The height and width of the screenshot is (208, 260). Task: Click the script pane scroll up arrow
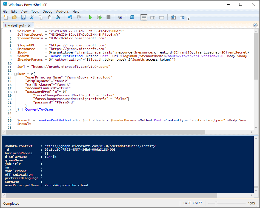click(x=256, y=31)
